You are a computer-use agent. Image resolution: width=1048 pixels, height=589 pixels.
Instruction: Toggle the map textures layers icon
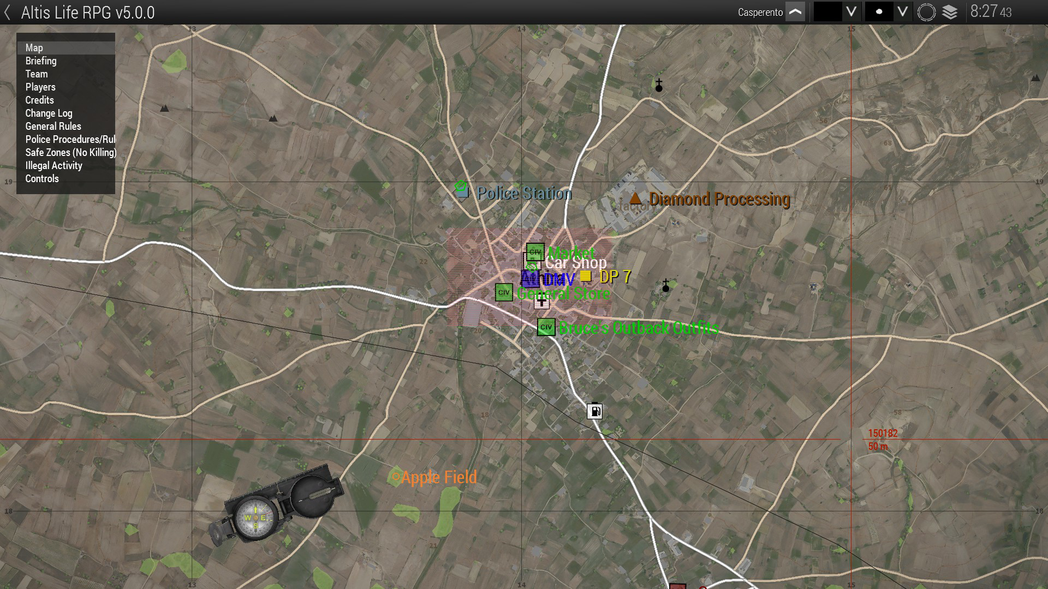(950, 12)
